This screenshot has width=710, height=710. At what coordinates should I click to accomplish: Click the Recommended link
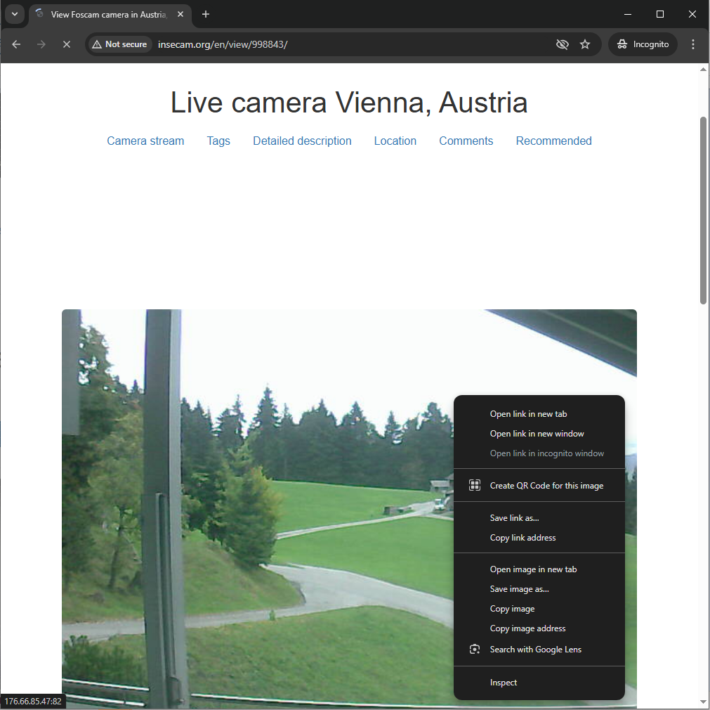[553, 141]
